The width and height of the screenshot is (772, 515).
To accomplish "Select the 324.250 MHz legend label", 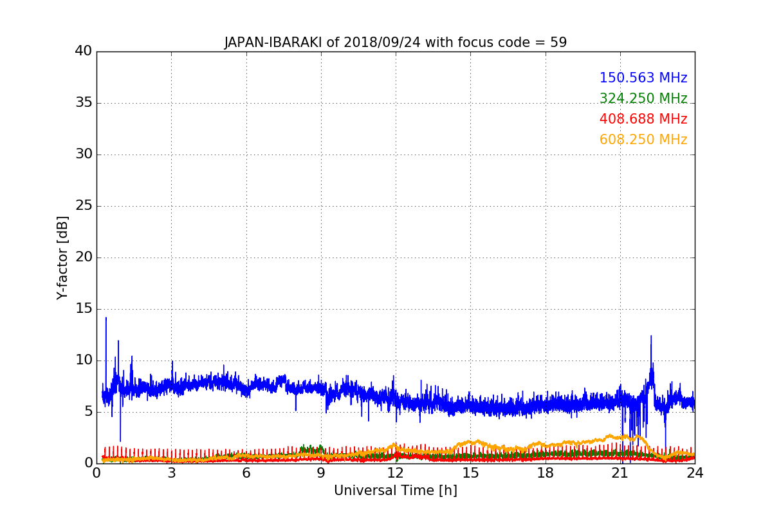I will pyautogui.click(x=643, y=98).
